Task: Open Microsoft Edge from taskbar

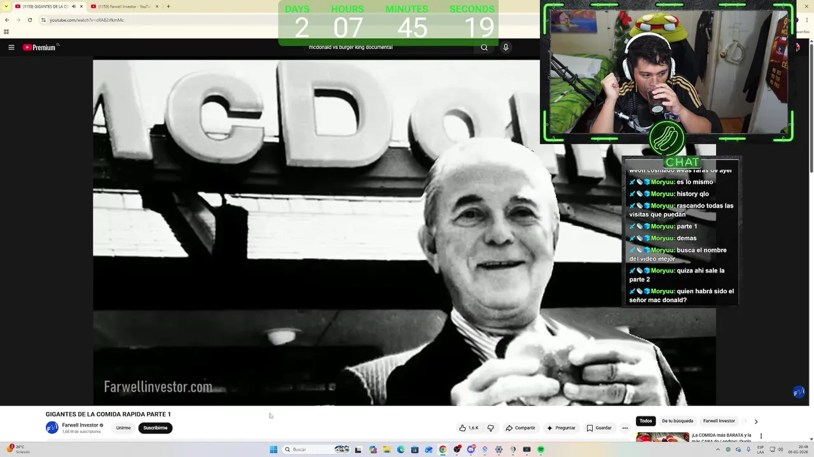Action: click(x=401, y=449)
